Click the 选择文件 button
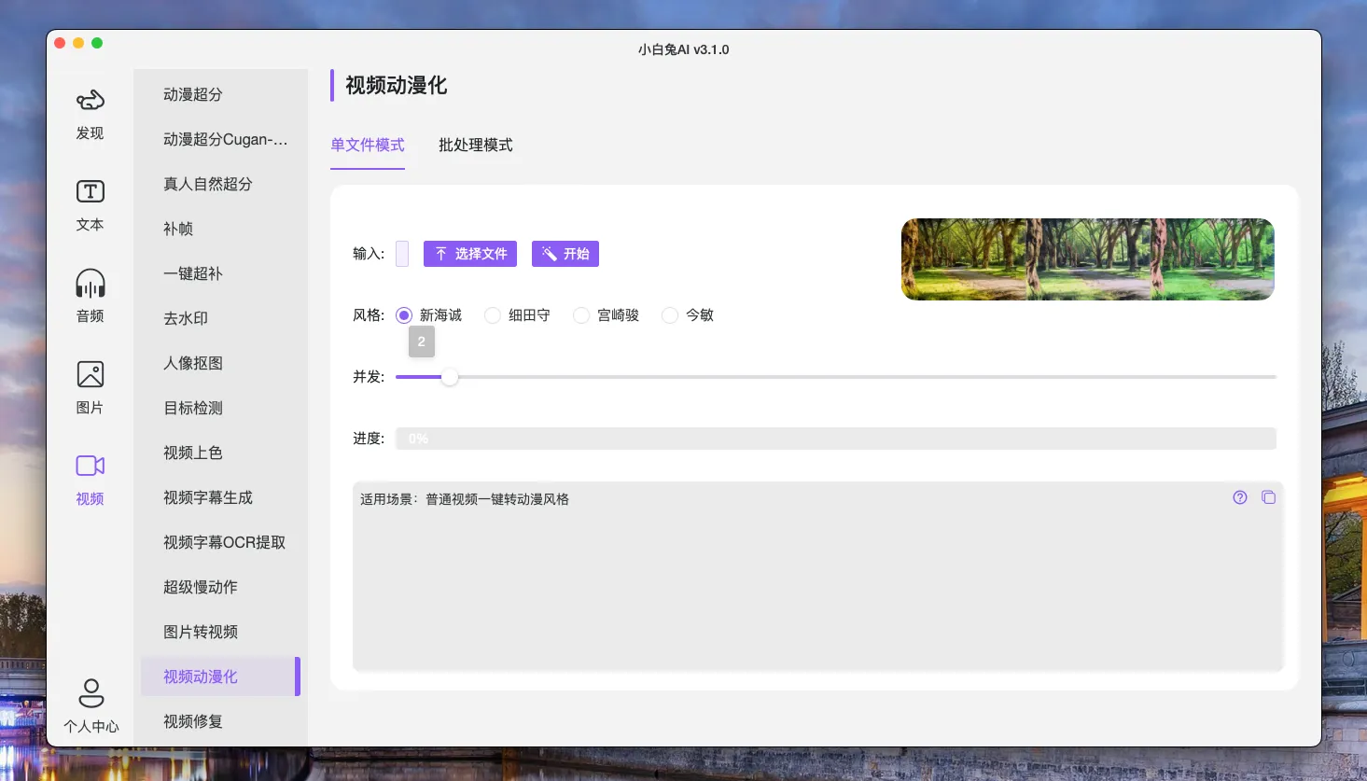The image size is (1367, 781). pos(470,254)
